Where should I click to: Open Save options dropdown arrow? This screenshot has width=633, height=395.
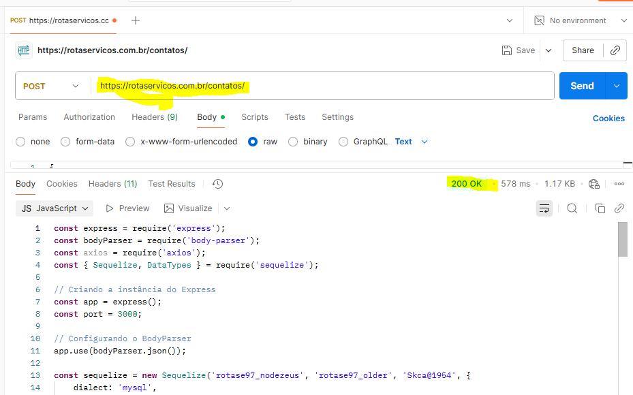click(x=549, y=50)
